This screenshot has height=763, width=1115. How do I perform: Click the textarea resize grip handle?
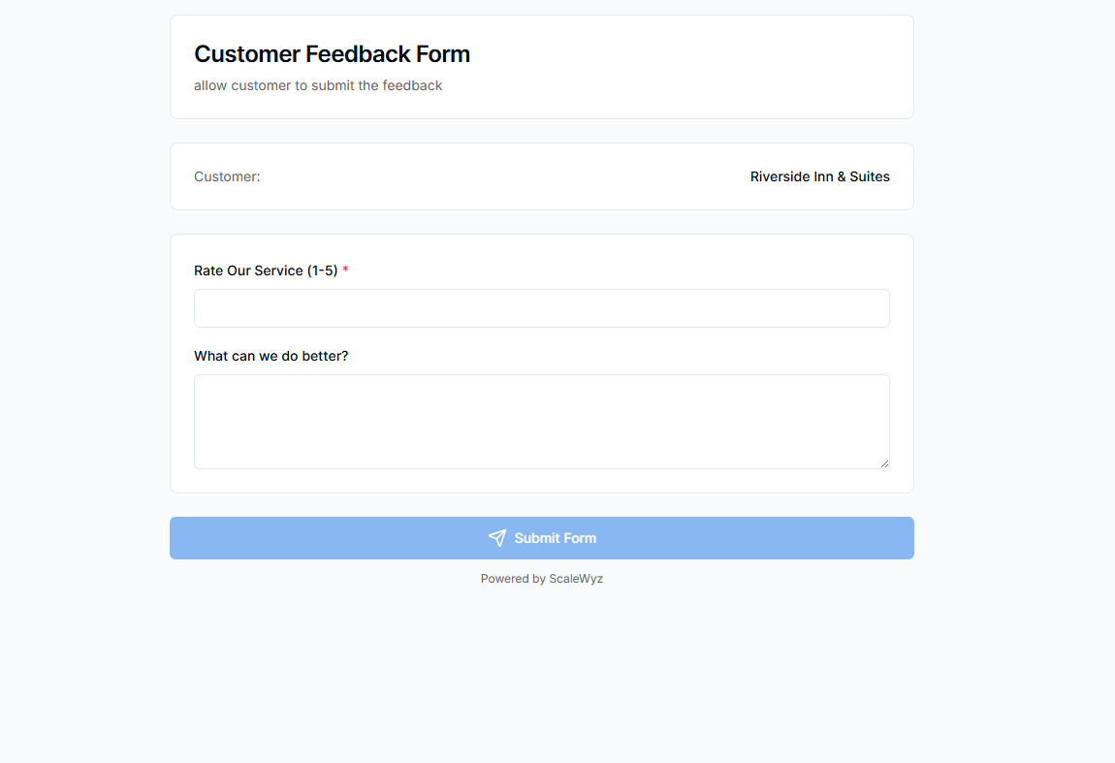[885, 465]
